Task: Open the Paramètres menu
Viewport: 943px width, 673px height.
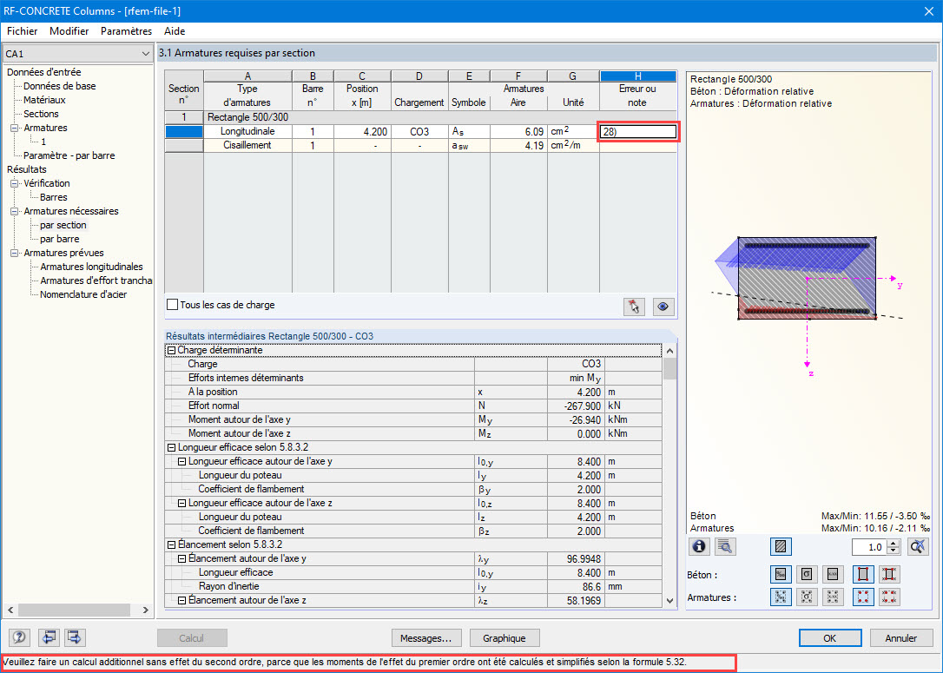Action: (126, 30)
